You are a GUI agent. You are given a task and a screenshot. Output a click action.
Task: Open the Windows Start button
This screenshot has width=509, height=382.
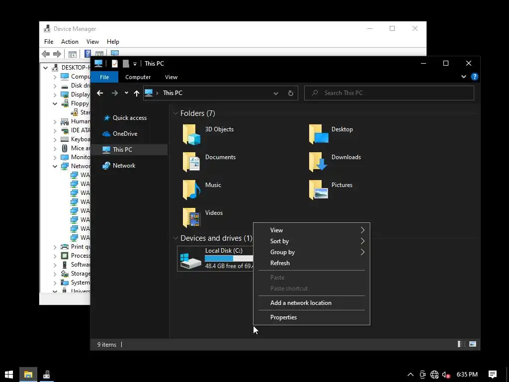9,375
